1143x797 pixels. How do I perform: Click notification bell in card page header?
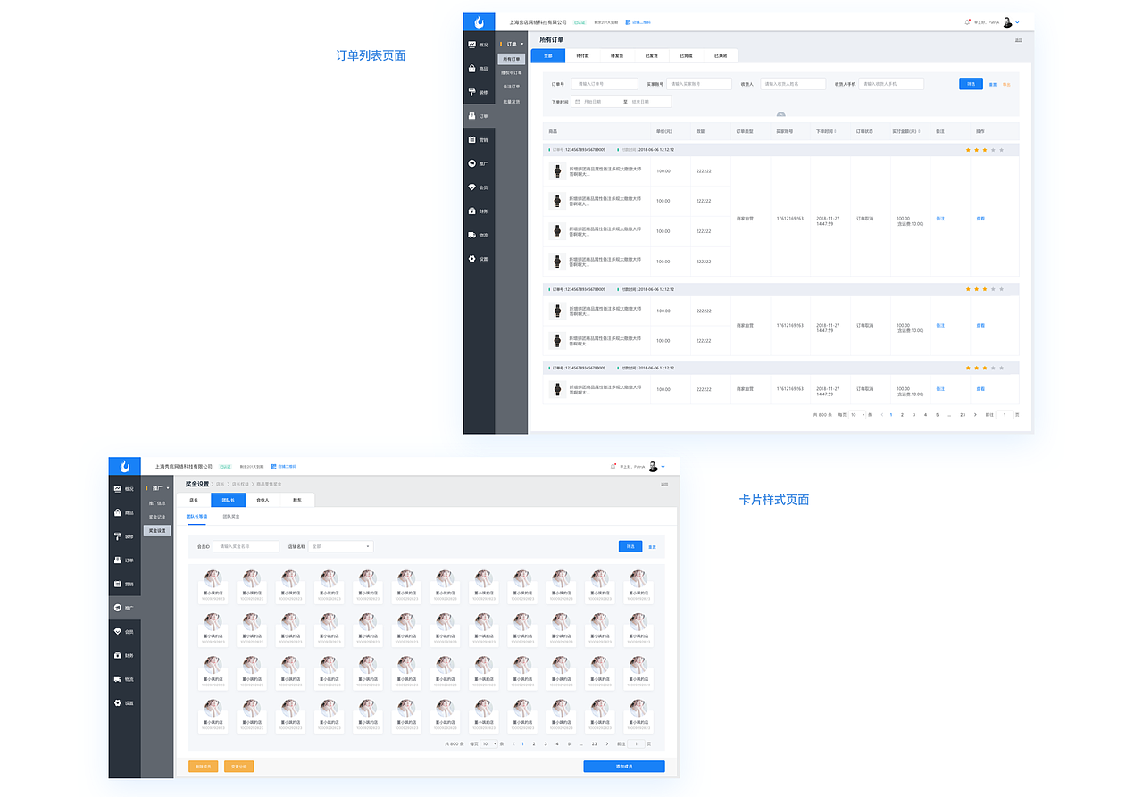click(613, 466)
